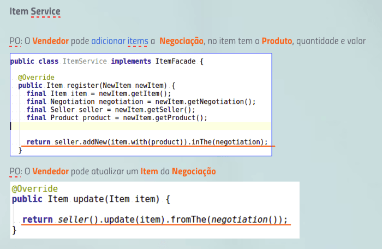Click the 'Item Service' slide title
The width and height of the screenshot is (382, 249).
[x=35, y=11]
